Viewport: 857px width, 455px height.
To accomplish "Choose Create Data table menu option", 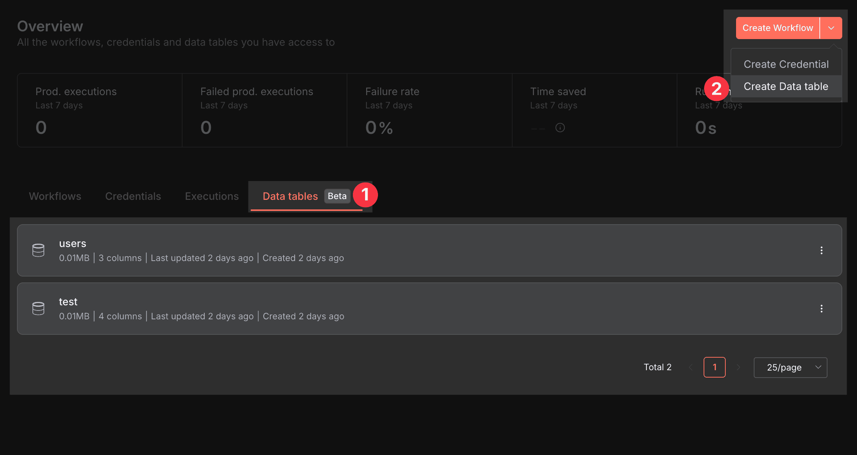I will tap(786, 86).
